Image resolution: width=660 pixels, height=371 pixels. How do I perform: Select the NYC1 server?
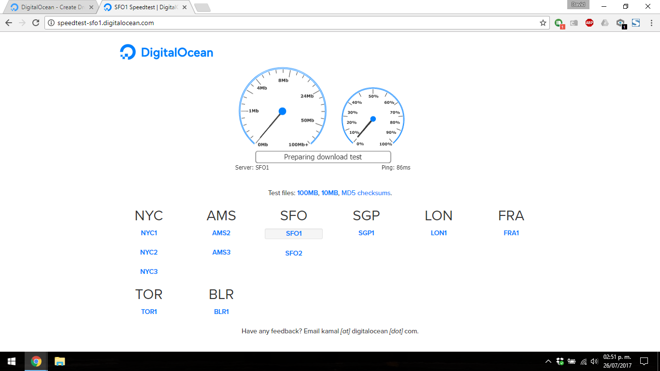click(x=149, y=233)
